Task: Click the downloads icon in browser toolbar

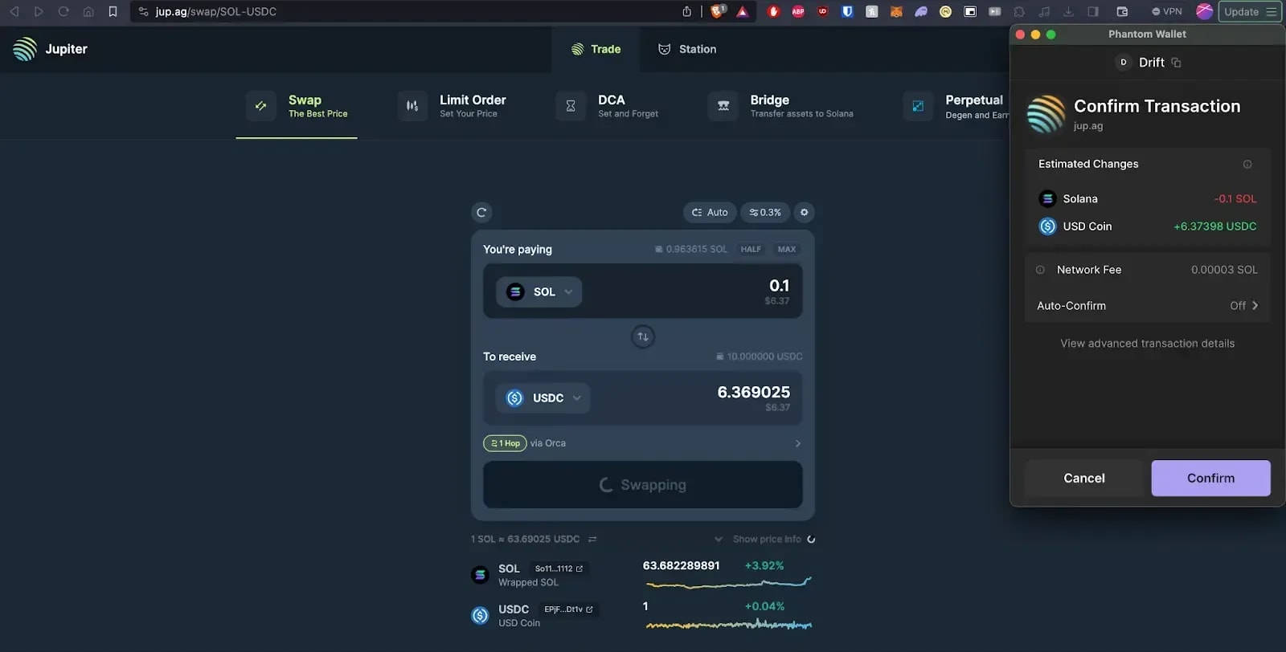Action: pyautogui.click(x=1068, y=11)
